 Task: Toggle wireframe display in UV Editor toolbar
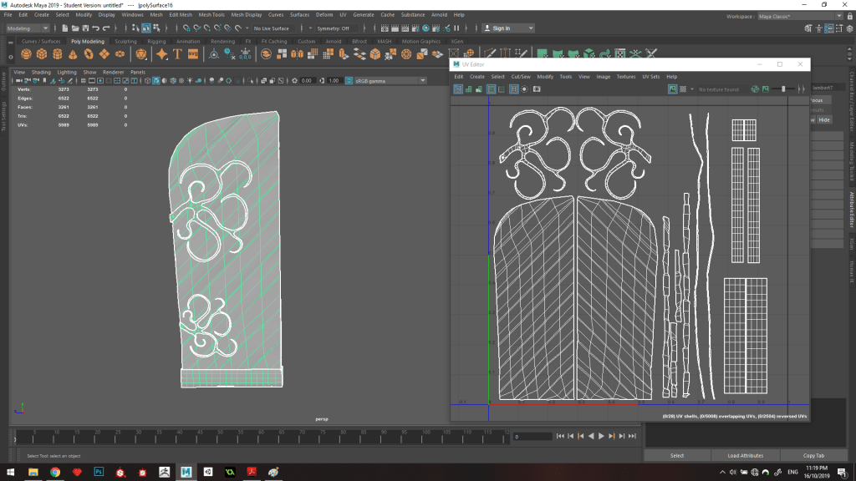click(459, 89)
